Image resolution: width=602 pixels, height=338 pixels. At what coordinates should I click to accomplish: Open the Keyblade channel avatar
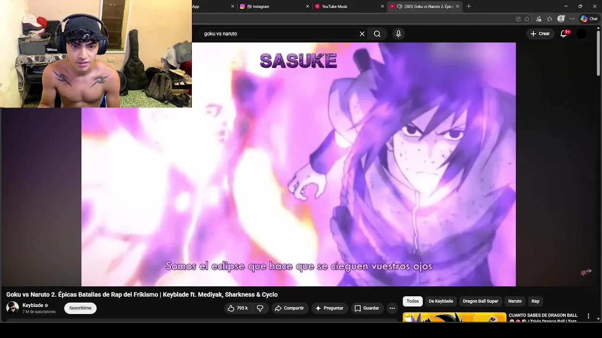click(12, 308)
